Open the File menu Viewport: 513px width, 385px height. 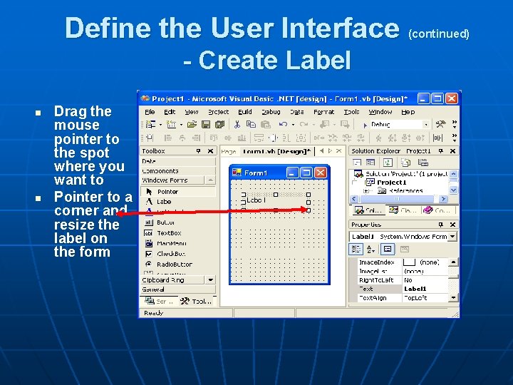pos(150,112)
